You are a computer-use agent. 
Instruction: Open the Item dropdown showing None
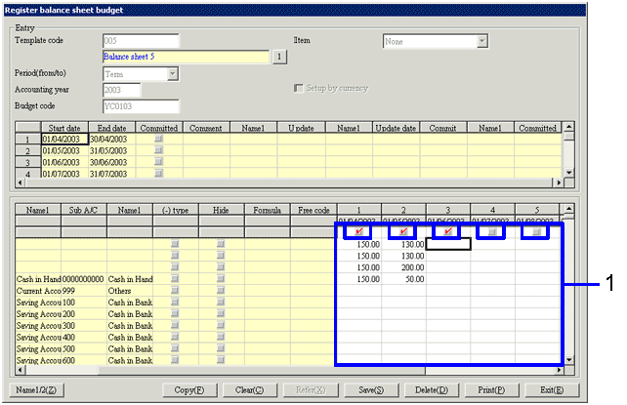[481, 41]
